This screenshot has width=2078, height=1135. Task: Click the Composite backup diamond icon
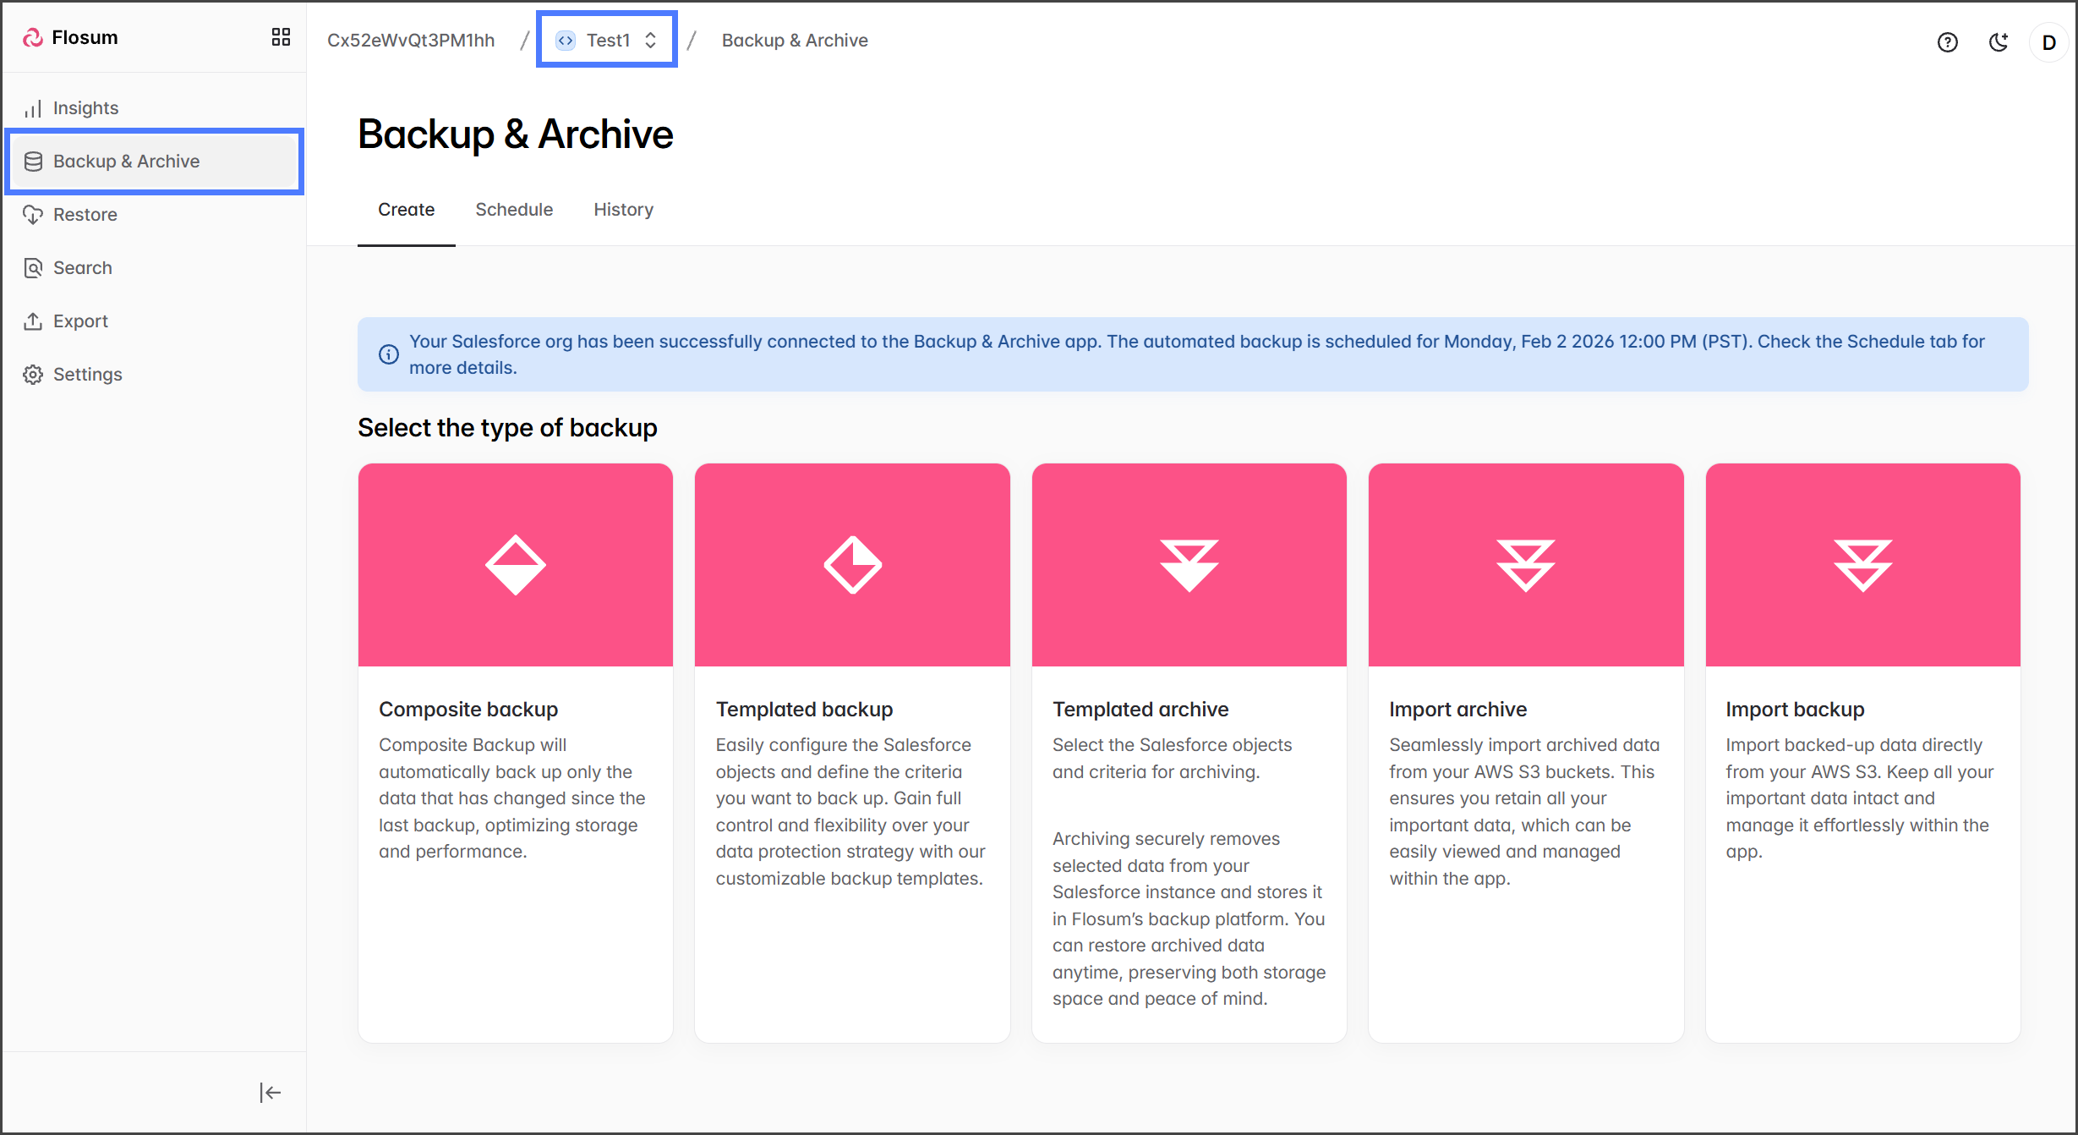pos(515,565)
